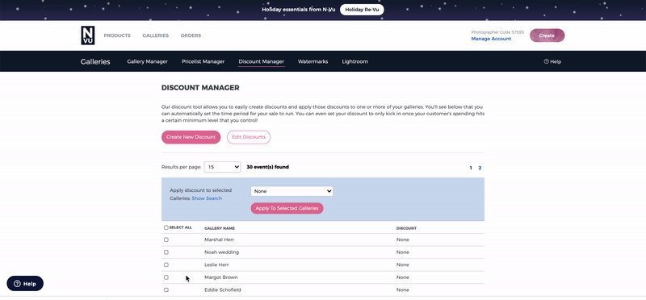Open the Help link in navigation bar
The image size is (646, 300).
point(552,62)
